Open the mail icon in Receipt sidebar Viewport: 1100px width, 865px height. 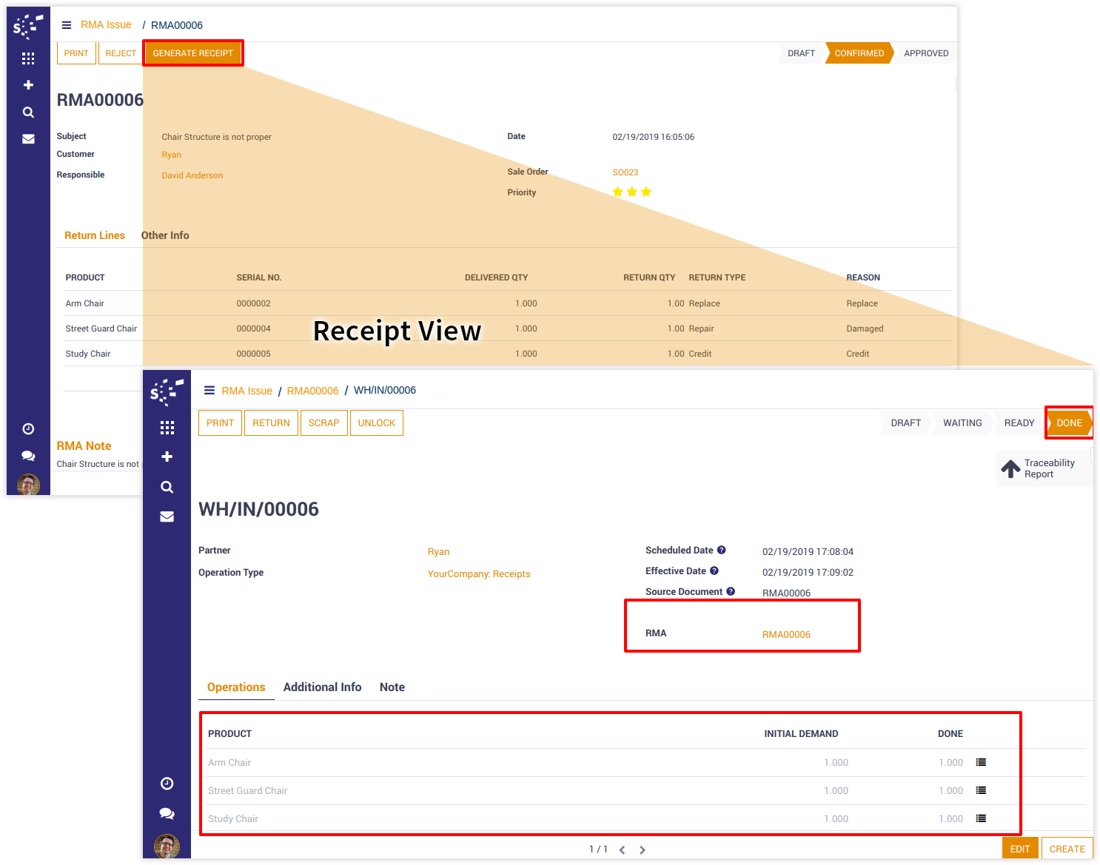pyautogui.click(x=167, y=516)
